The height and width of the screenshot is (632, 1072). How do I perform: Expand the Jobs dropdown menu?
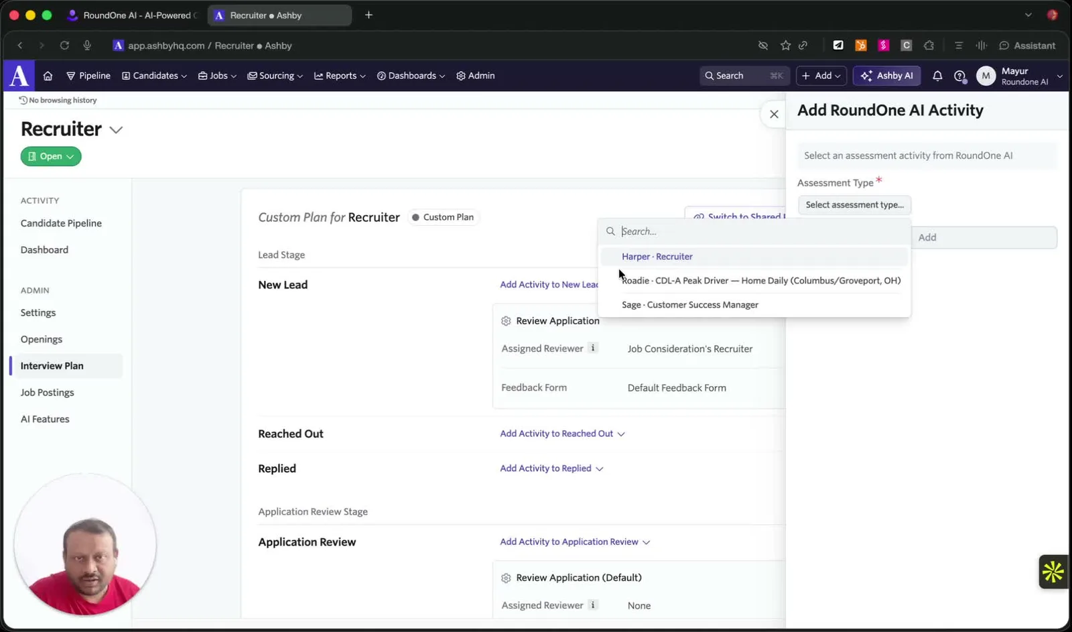click(217, 76)
